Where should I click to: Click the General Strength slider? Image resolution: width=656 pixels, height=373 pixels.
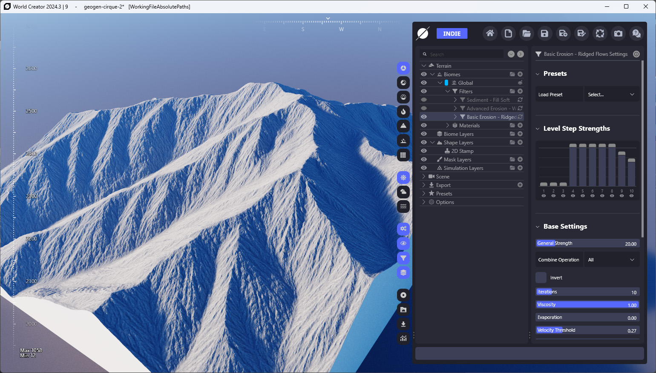point(587,244)
